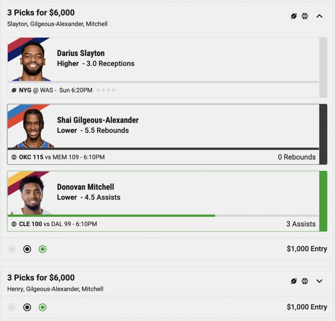
Task: Click basketball icon beside OKC 115 vs MEM
Action: [14, 157]
